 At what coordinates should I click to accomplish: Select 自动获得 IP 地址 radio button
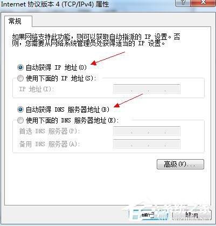click(20, 67)
